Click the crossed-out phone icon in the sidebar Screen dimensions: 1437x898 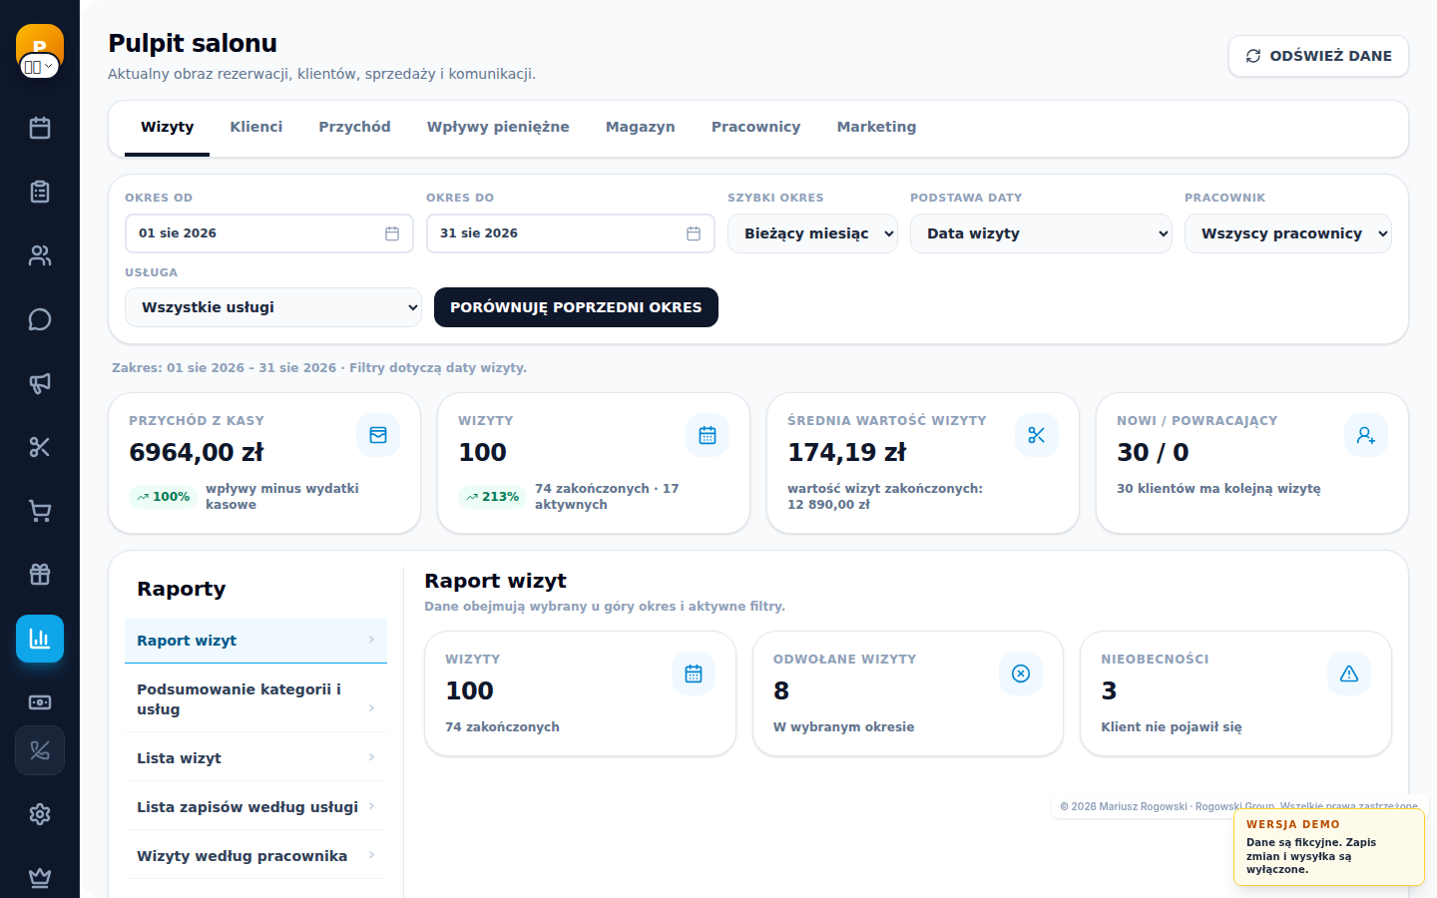pos(40,750)
